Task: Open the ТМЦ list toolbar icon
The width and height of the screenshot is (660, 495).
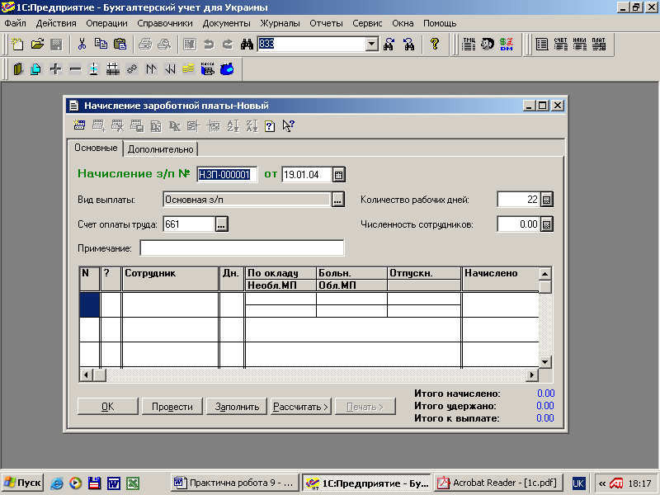Action: coord(469,44)
